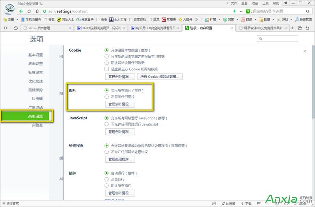
Task: Switch to 精品软件中心 tab
Action: click(x=263, y=28)
